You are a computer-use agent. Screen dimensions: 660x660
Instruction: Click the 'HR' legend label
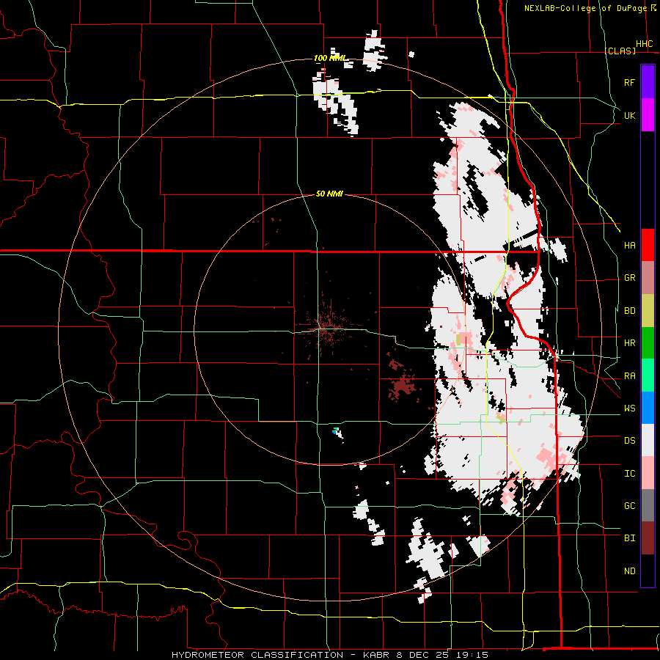click(629, 343)
